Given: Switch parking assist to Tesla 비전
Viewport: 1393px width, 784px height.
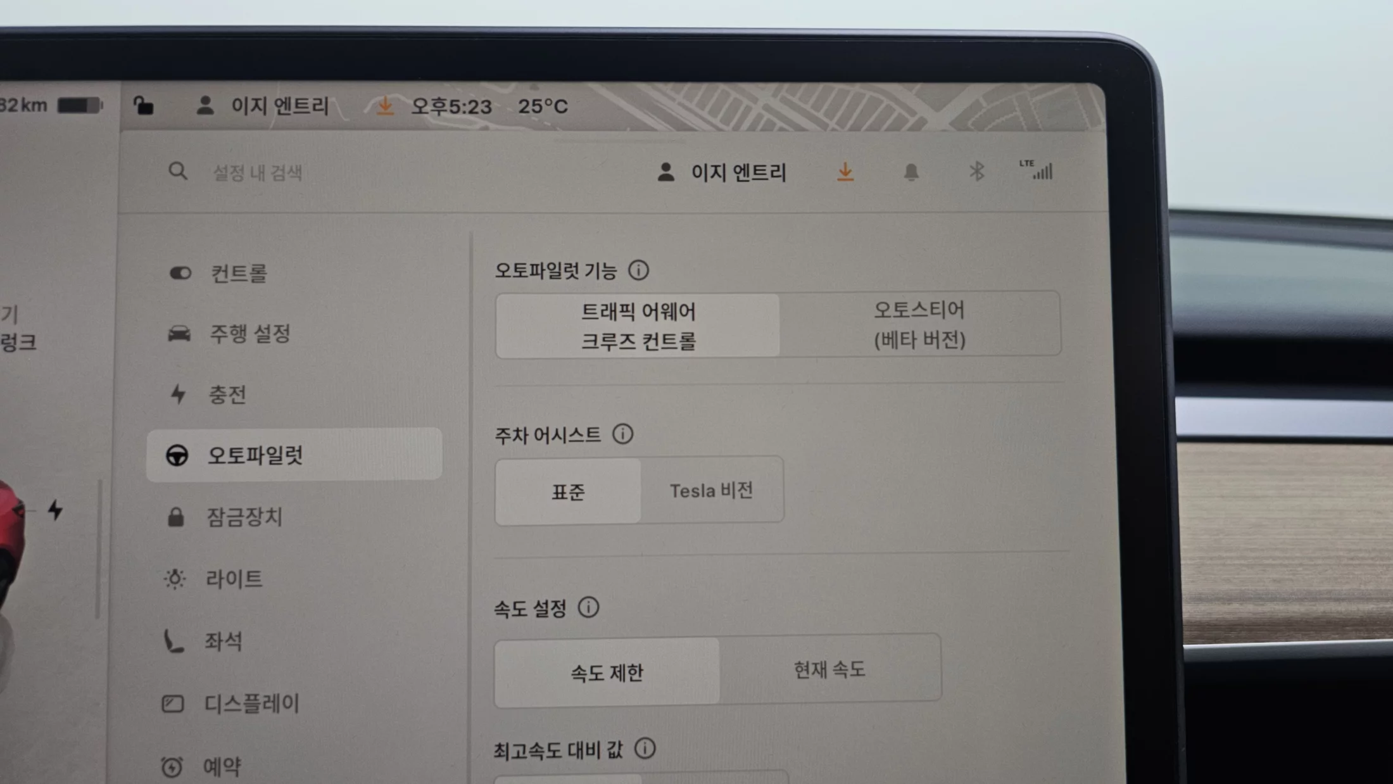Looking at the screenshot, I should (711, 490).
